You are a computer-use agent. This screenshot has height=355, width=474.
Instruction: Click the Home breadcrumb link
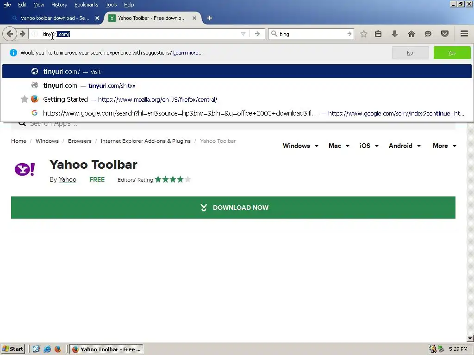coord(19,141)
